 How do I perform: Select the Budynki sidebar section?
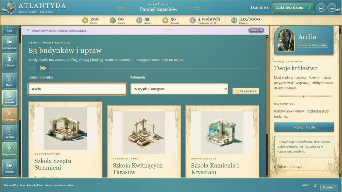tap(9, 98)
